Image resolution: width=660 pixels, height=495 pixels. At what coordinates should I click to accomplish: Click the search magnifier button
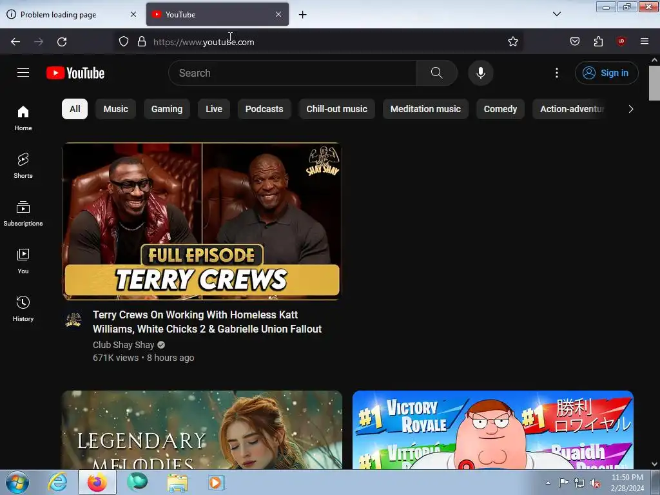[436, 73]
